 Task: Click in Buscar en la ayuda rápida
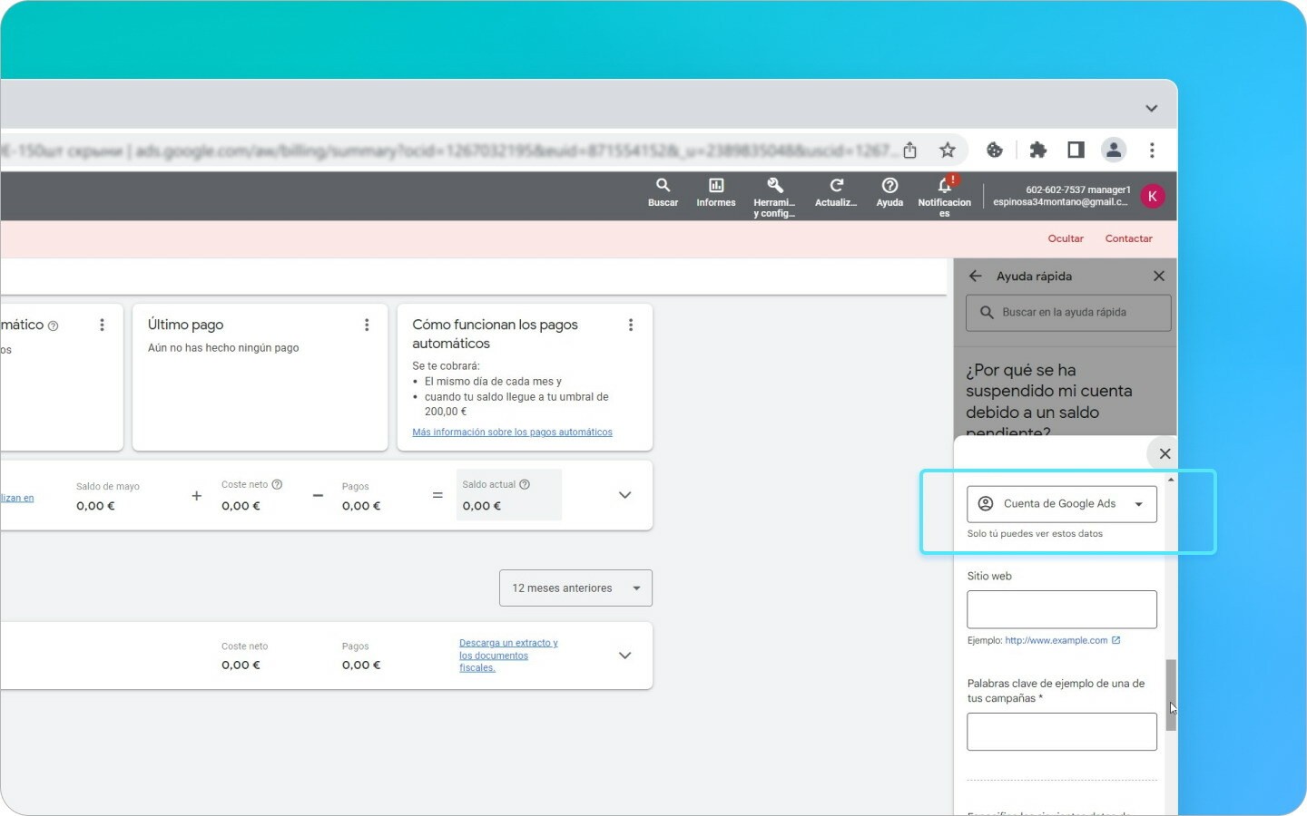[1068, 312]
